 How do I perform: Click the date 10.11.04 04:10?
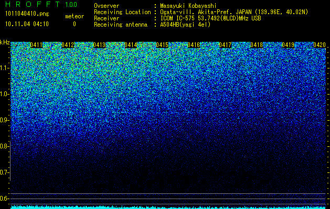tap(27, 24)
